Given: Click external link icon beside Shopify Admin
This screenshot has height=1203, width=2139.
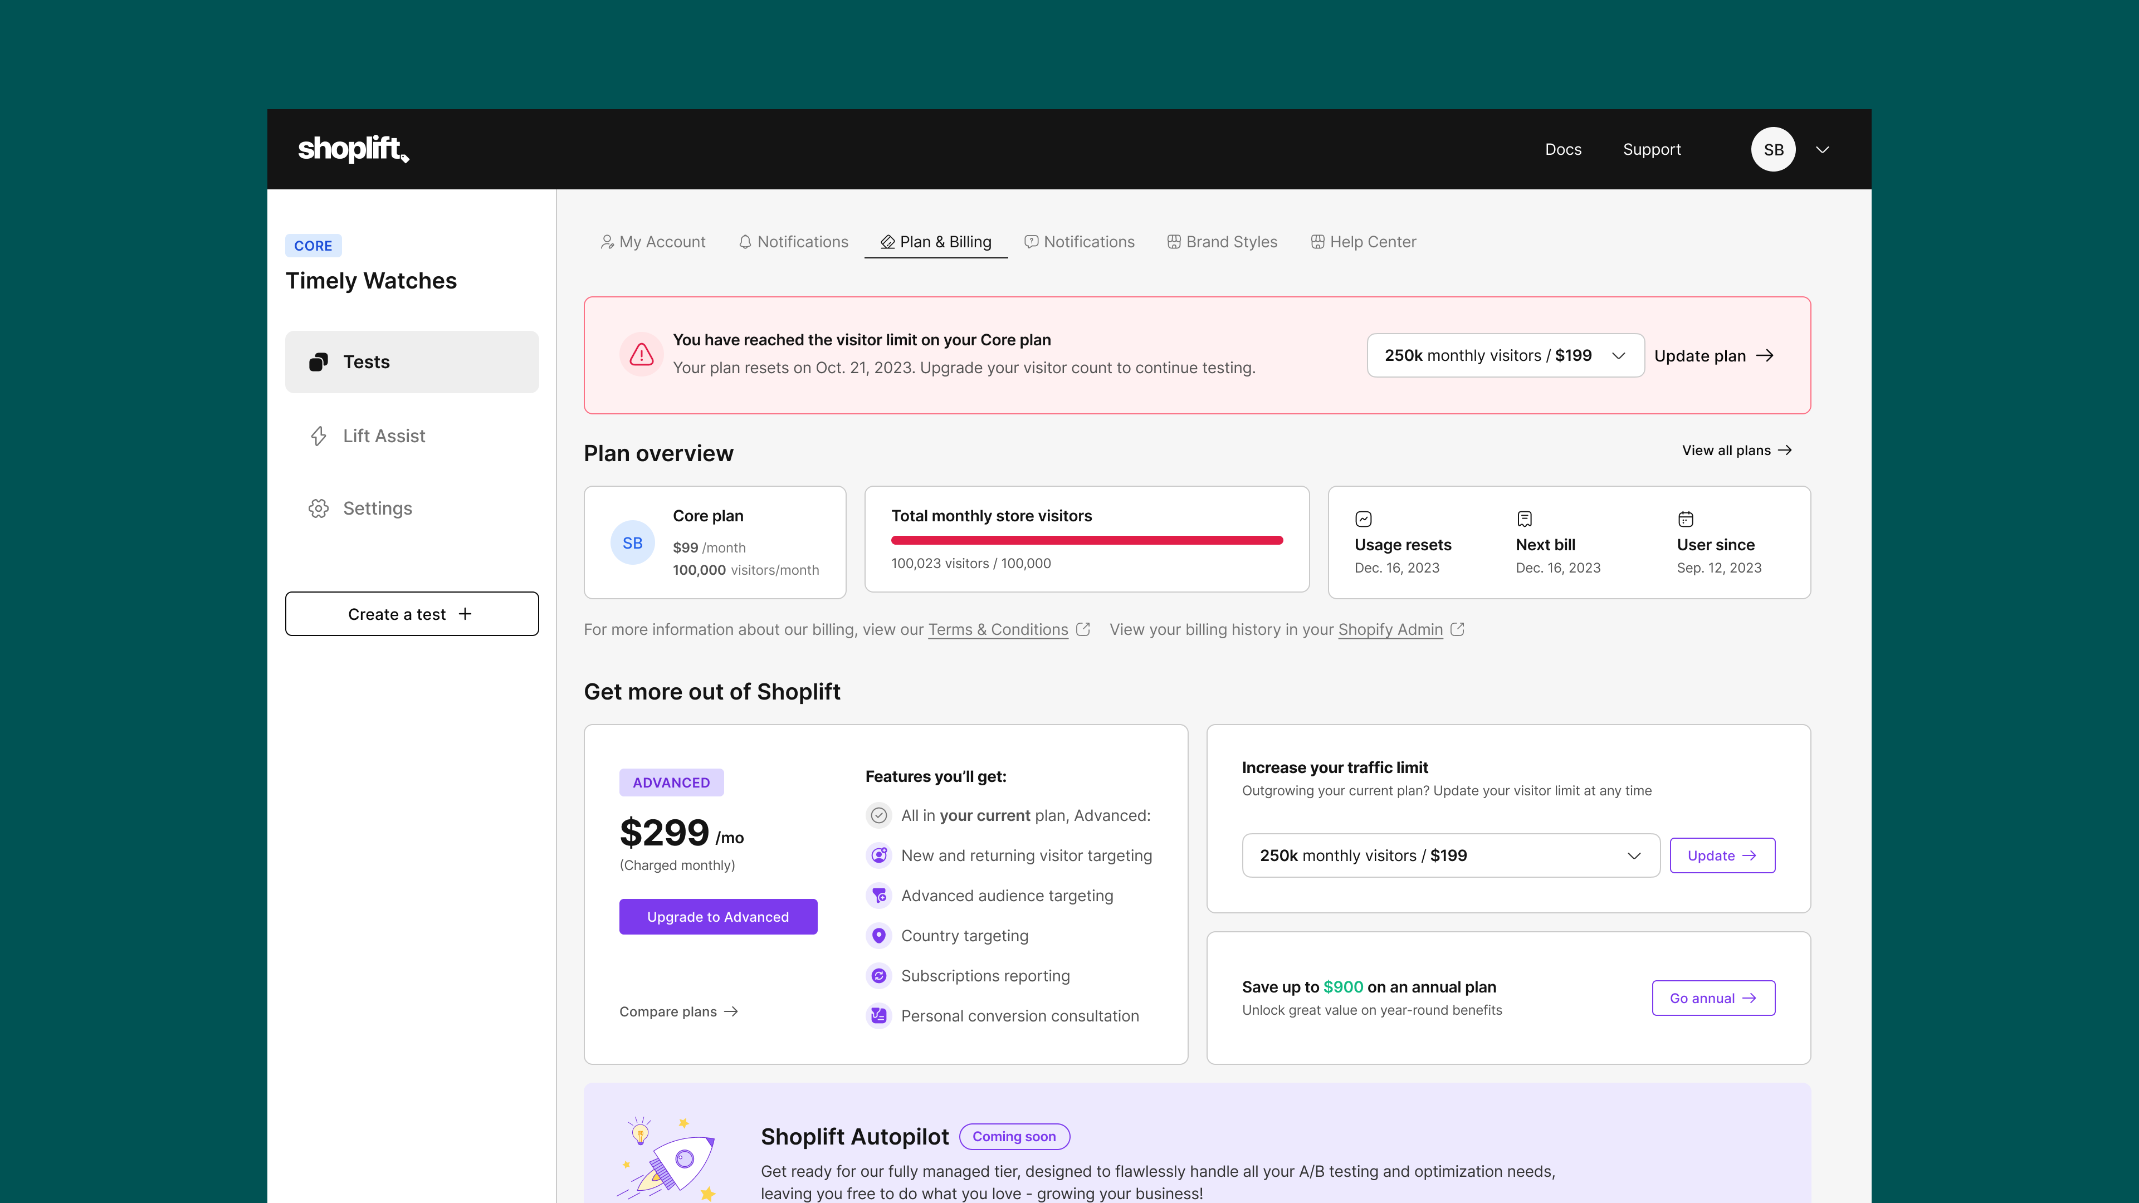Looking at the screenshot, I should (x=1457, y=629).
